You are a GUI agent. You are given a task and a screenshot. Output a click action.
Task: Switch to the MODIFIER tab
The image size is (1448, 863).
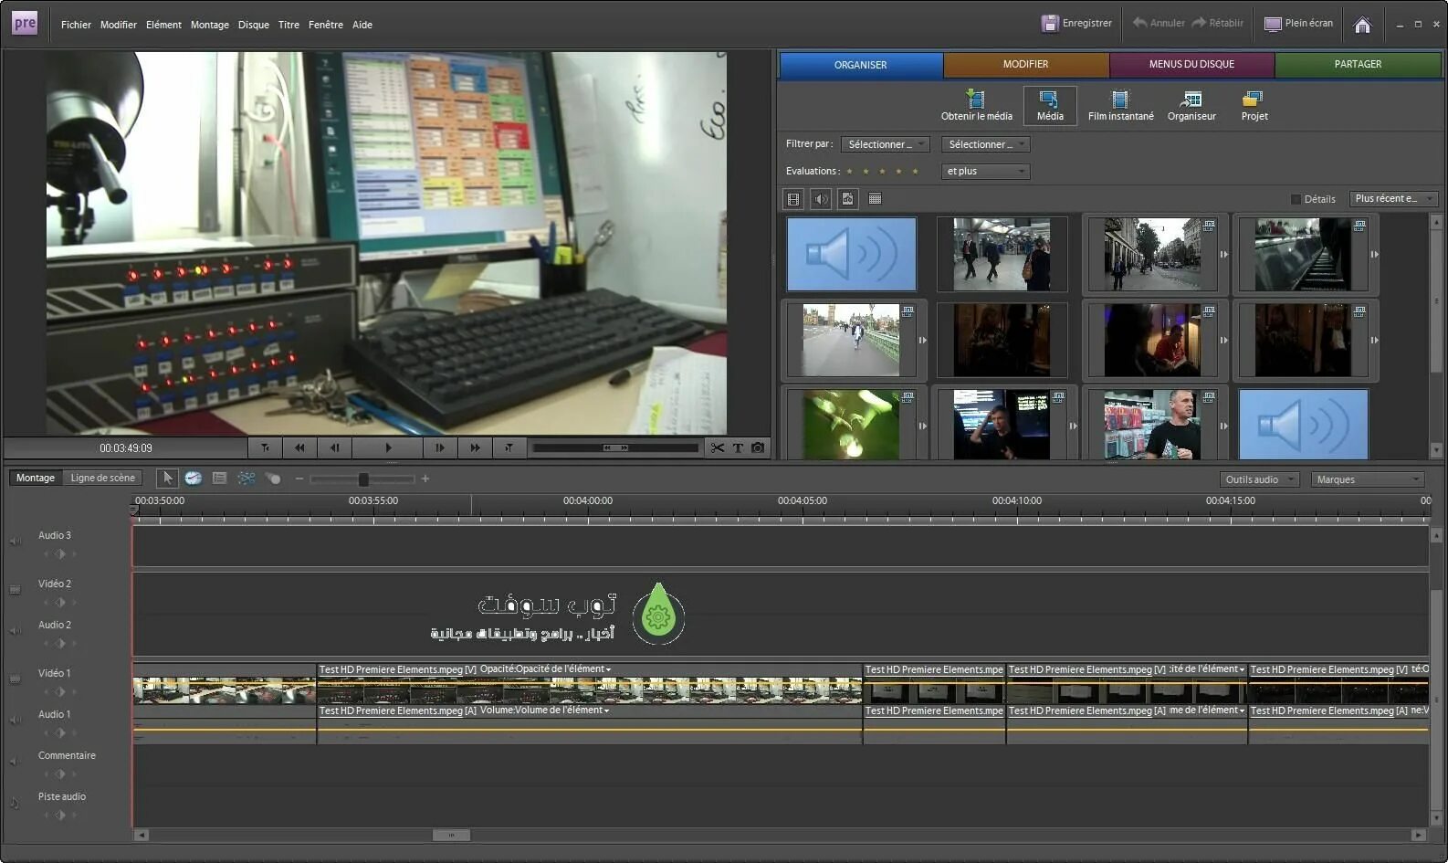(x=1026, y=65)
